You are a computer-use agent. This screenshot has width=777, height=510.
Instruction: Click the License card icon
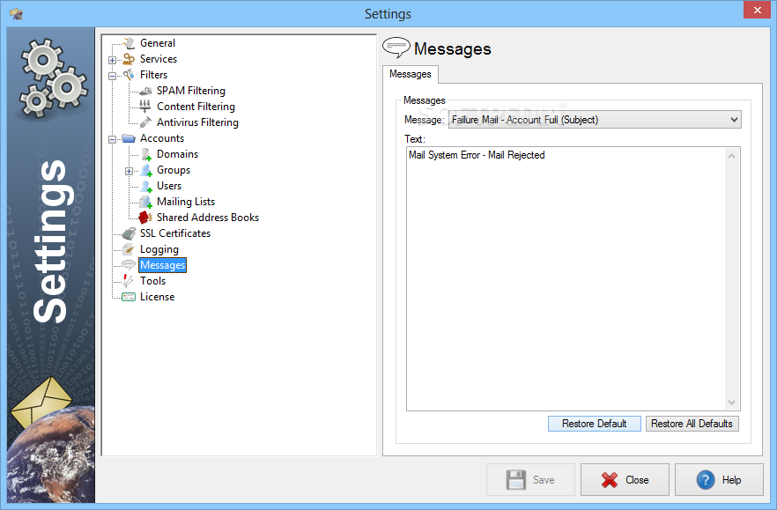[129, 297]
